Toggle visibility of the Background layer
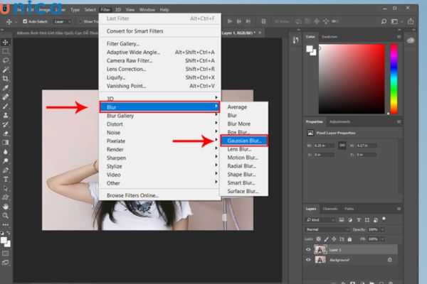This screenshot has height=284, width=427. [x=308, y=261]
